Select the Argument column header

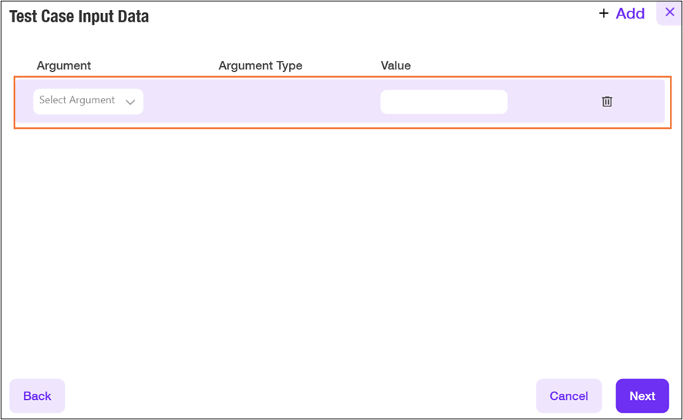coord(64,66)
